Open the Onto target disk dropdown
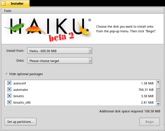Screen dimensions: 165x131 click(59, 61)
